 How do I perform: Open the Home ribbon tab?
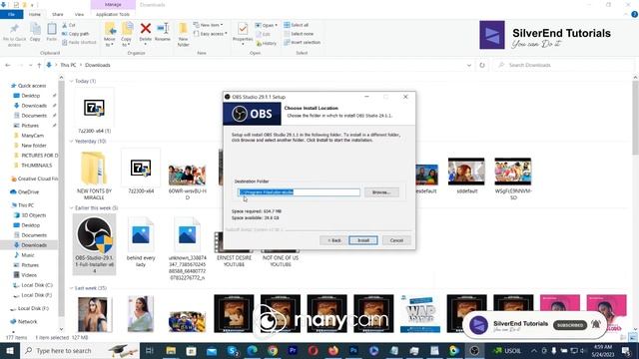35,14
